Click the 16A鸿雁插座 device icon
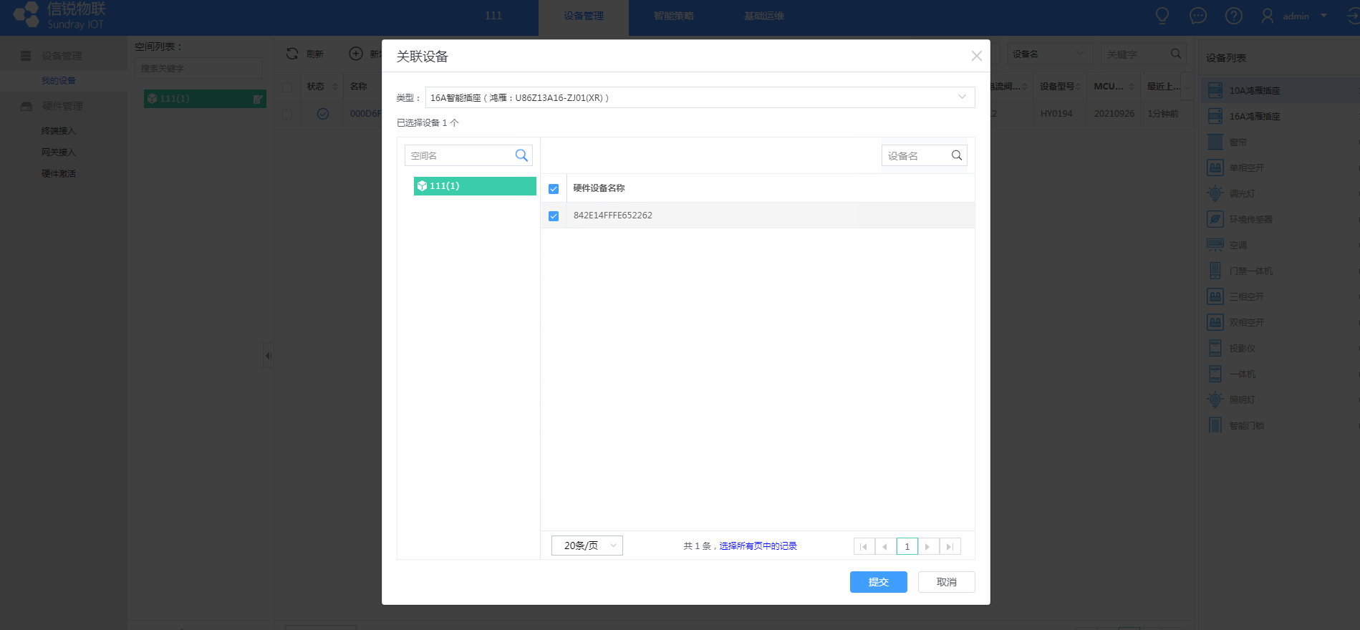The height and width of the screenshot is (630, 1360). tap(1215, 116)
